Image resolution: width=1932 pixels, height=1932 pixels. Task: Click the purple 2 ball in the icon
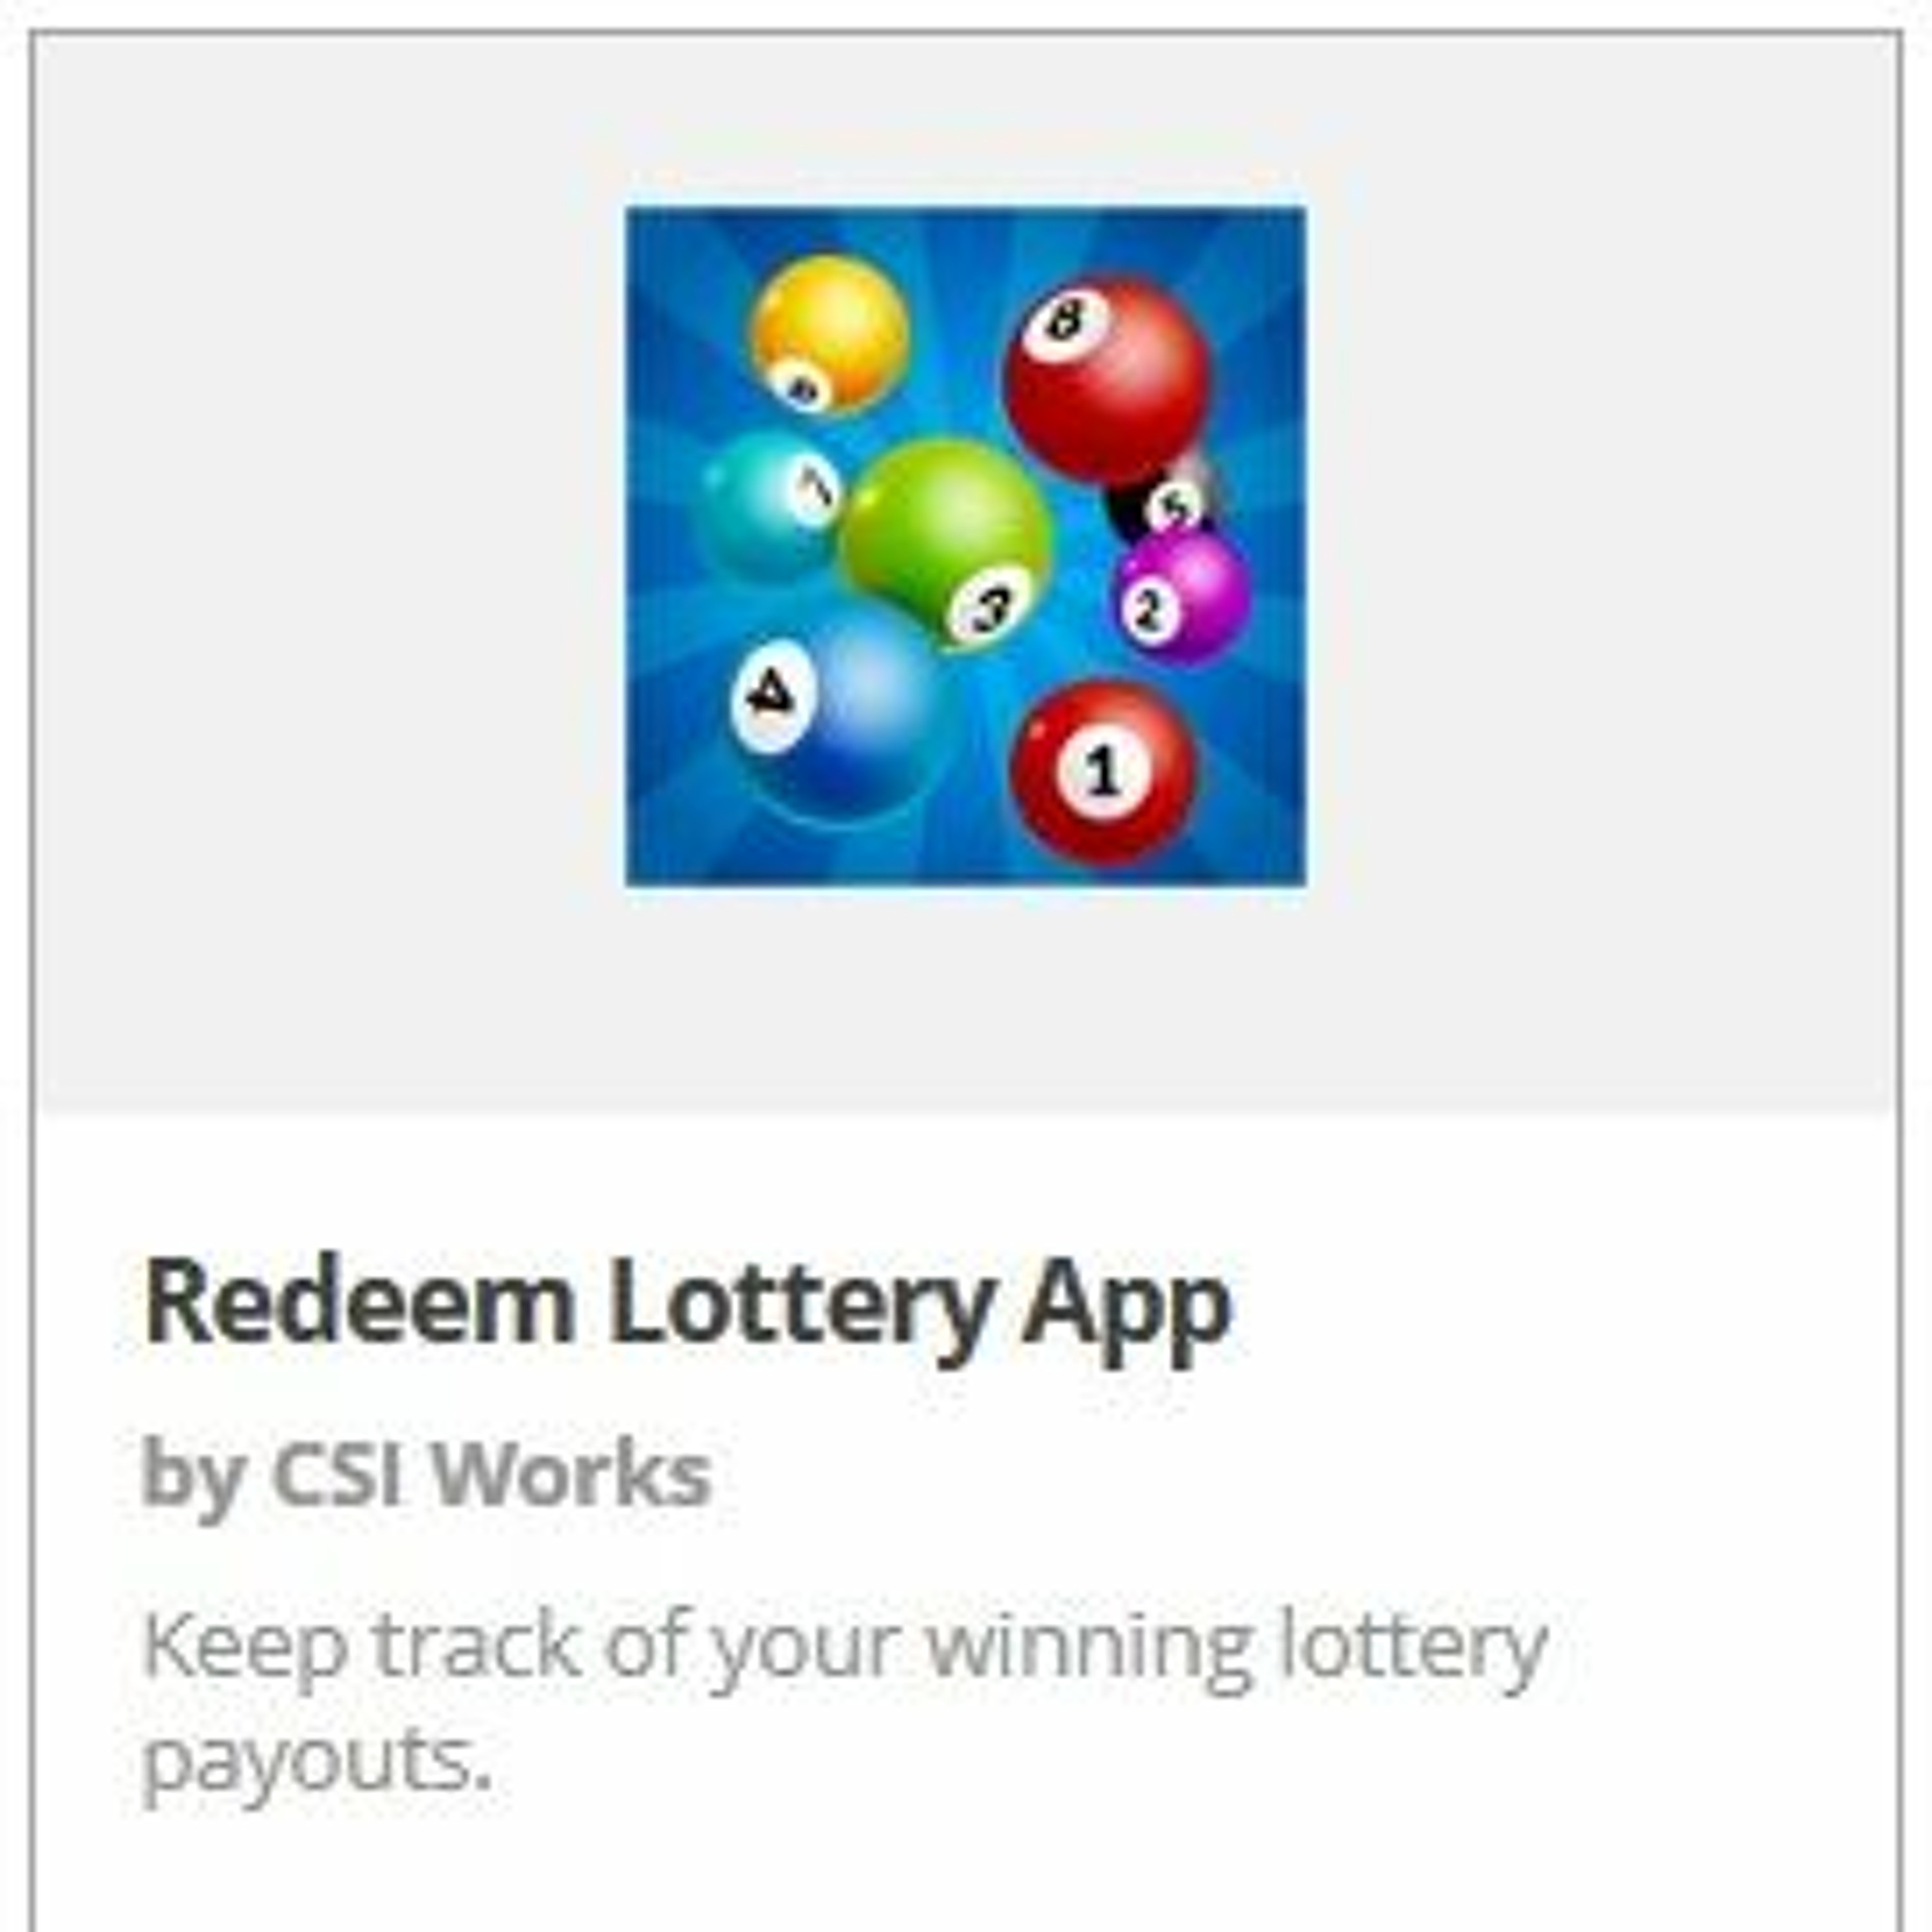[1182, 596]
